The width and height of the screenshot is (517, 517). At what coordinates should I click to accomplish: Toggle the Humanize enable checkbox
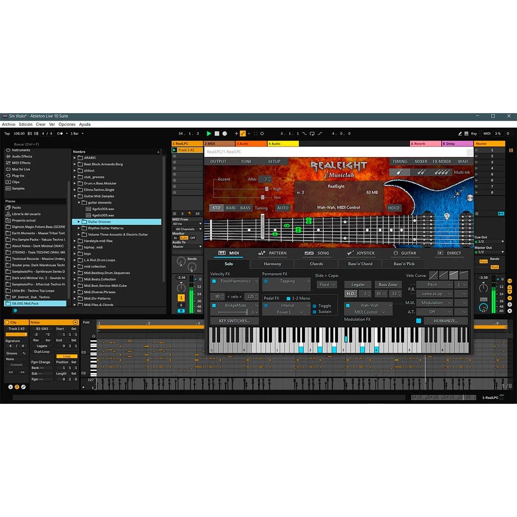point(419,321)
